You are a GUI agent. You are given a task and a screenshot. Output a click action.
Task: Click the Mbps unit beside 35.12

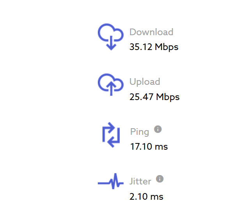point(167,47)
